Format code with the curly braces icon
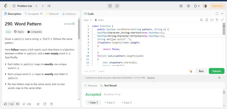 212,20
